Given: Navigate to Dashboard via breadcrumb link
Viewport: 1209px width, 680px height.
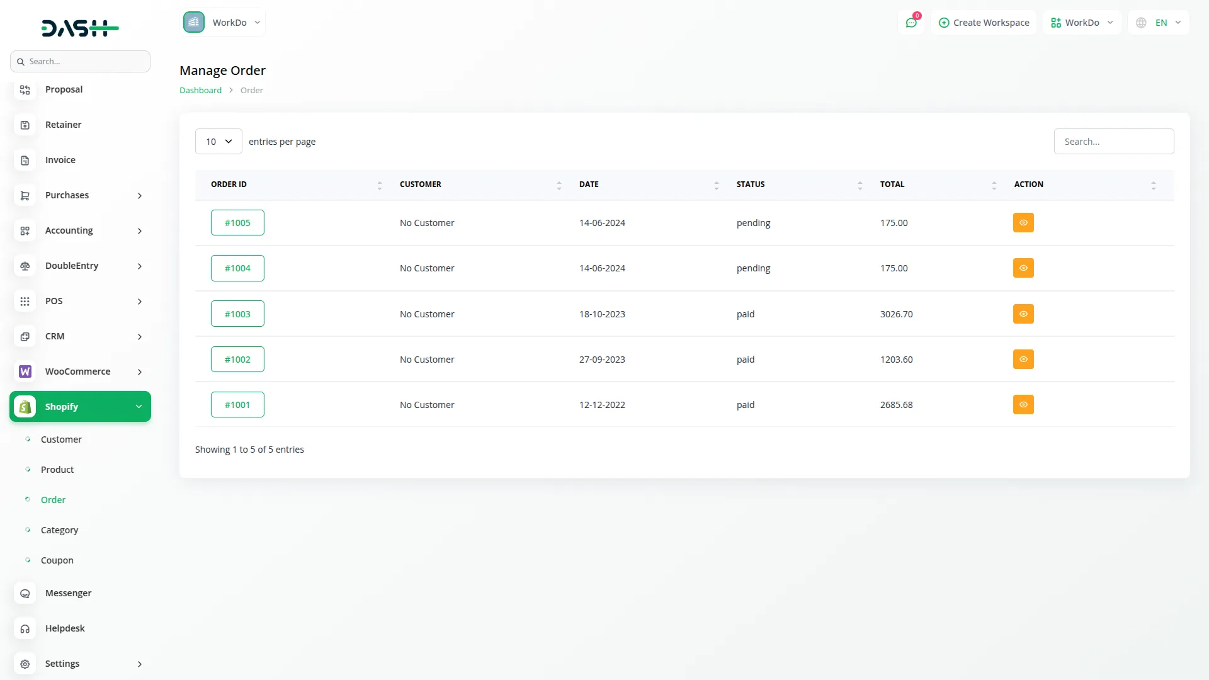Looking at the screenshot, I should click(x=200, y=90).
